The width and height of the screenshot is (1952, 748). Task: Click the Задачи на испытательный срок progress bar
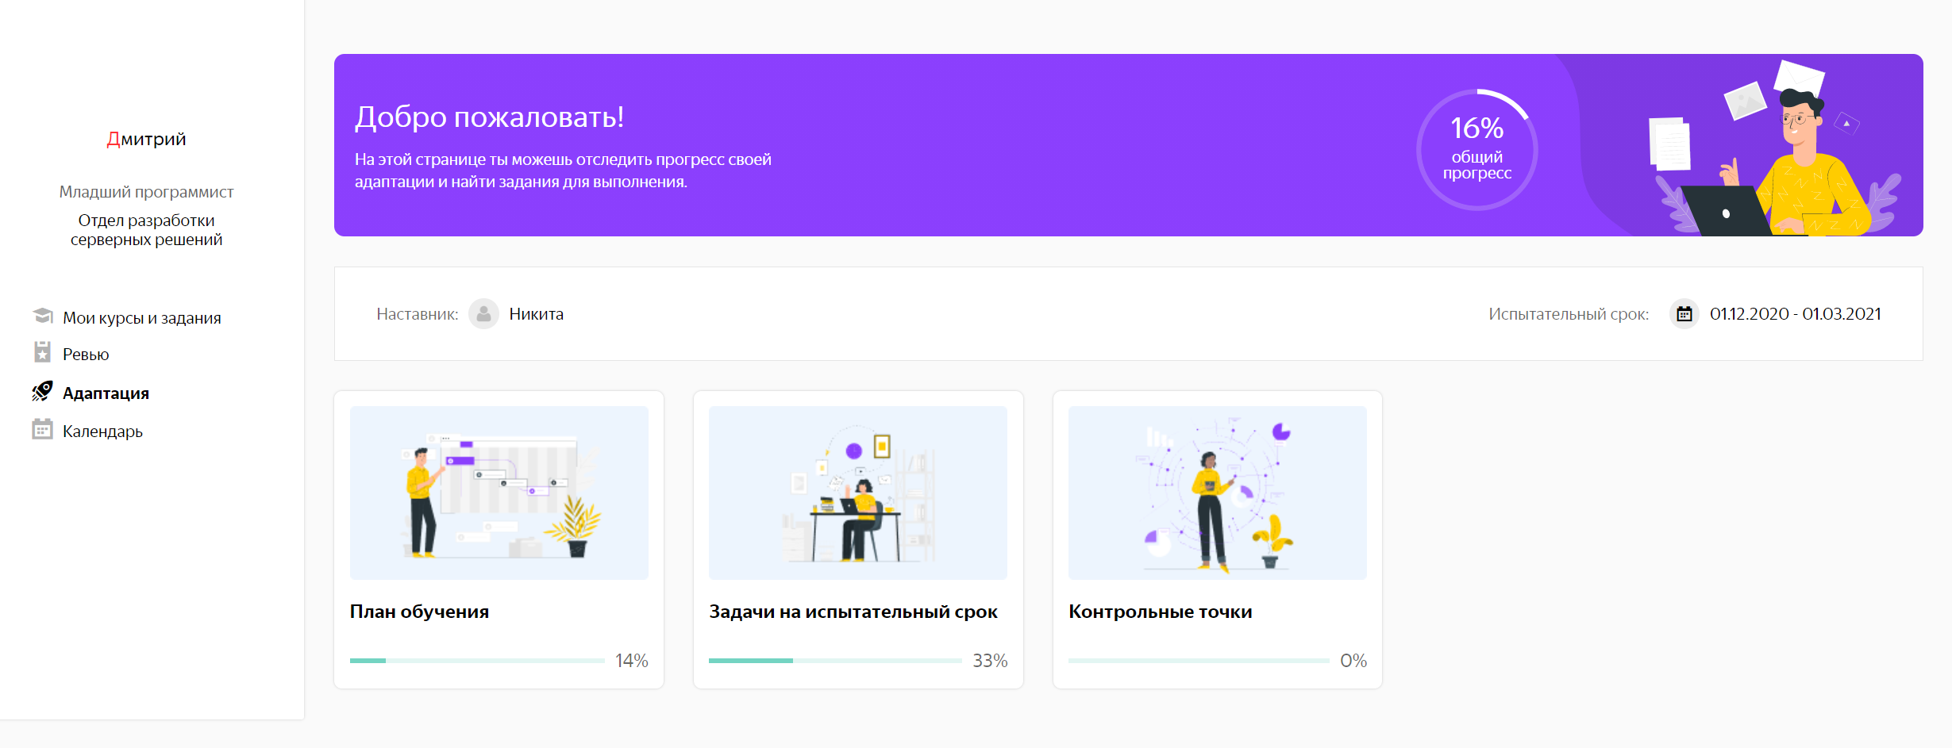pos(836,661)
